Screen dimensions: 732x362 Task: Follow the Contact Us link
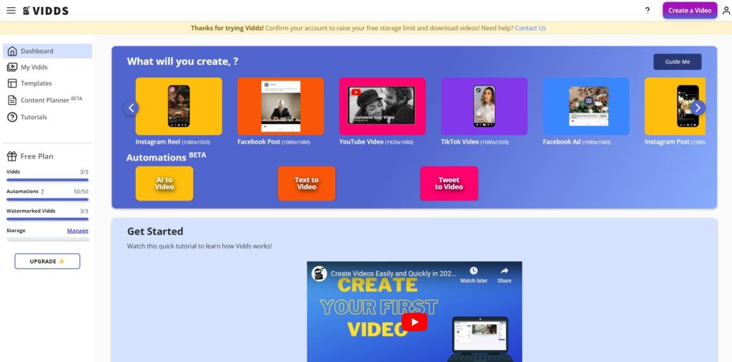coord(530,29)
